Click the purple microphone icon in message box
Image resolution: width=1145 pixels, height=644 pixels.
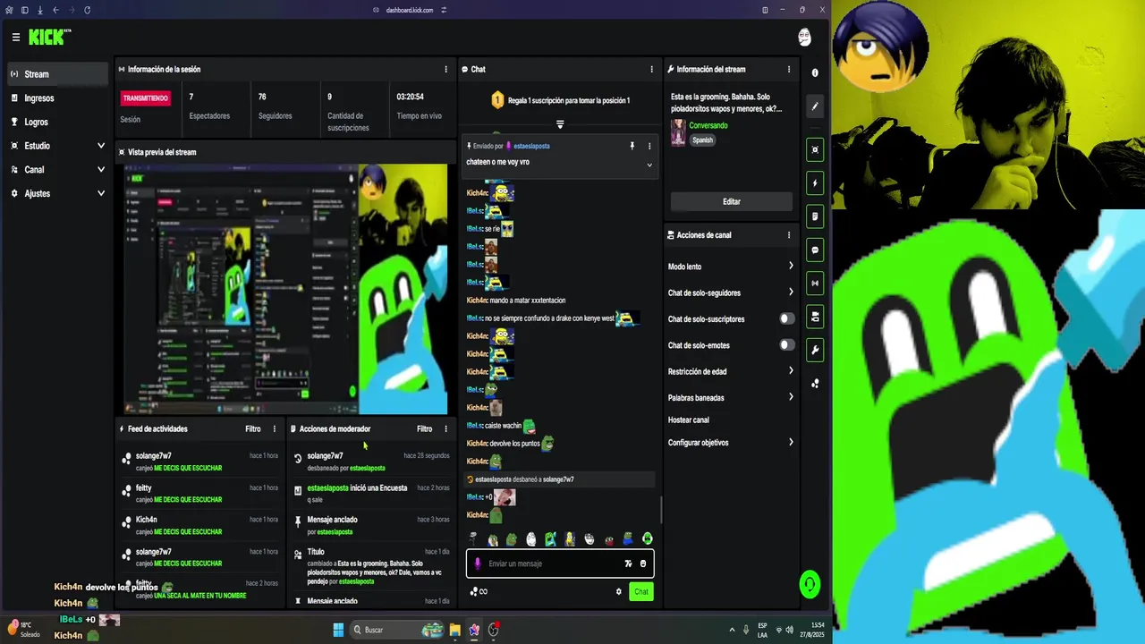(477, 563)
